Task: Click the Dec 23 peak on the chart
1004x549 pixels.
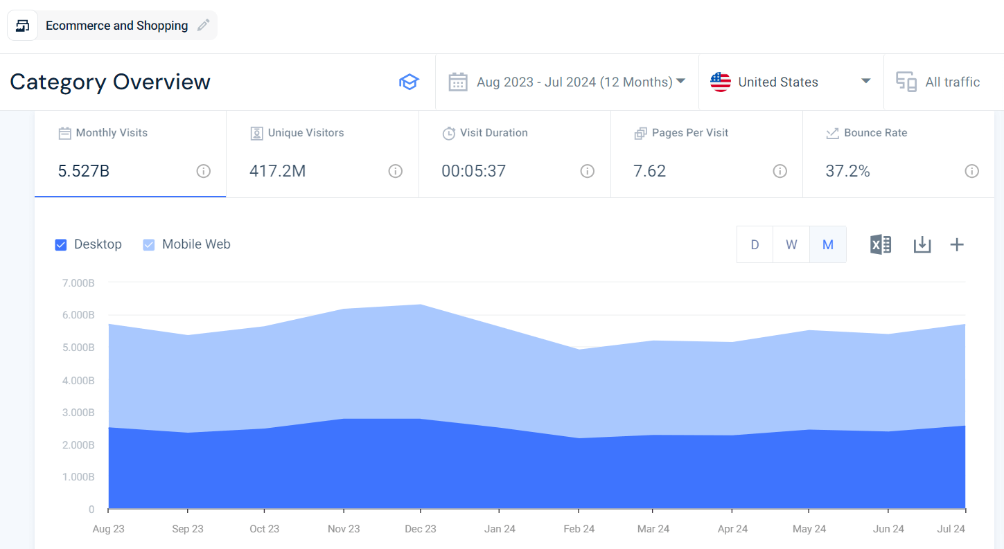Action: [x=421, y=305]
